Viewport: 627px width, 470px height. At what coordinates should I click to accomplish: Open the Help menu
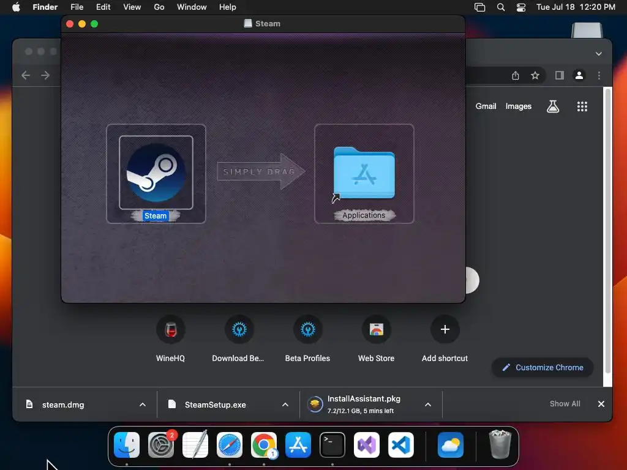tap(228, 7)
